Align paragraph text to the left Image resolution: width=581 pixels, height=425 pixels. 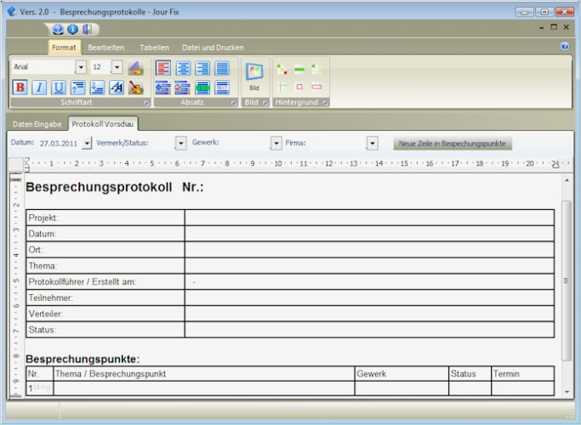(x=163, y=68)
